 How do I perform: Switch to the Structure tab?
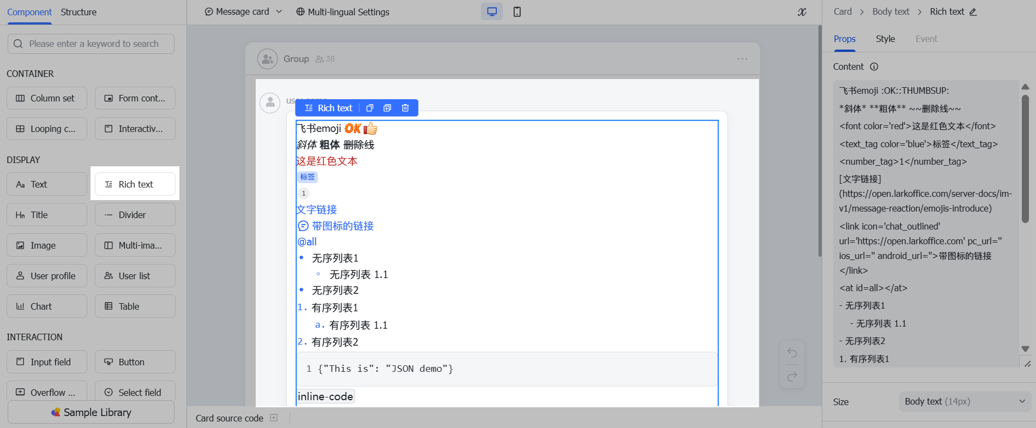point(79,12)
